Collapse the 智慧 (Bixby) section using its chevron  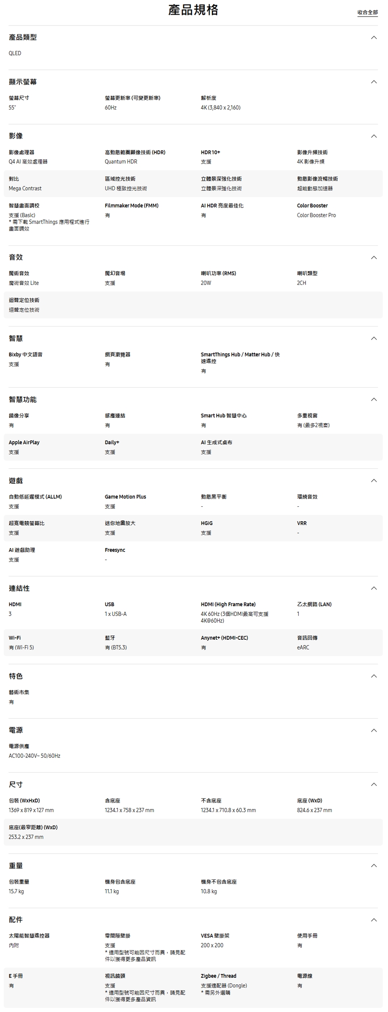pyautogui.click(x=373, y=338)
